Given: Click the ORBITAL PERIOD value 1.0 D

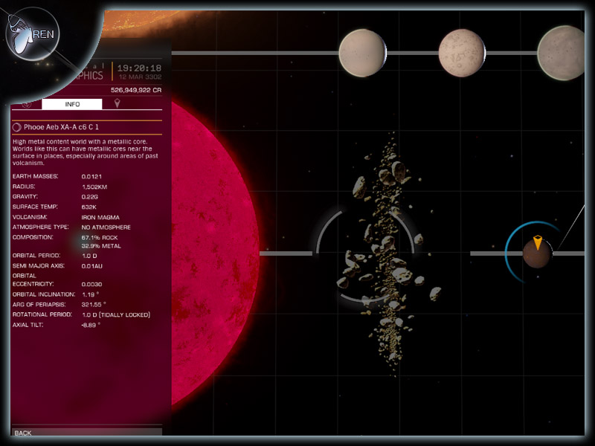Looking at the screenshot, I should point(89,256).
